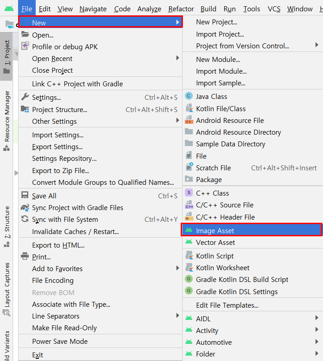Click the Save All floppy icon
Screen dimensions: 323x361
coord(25,195)
